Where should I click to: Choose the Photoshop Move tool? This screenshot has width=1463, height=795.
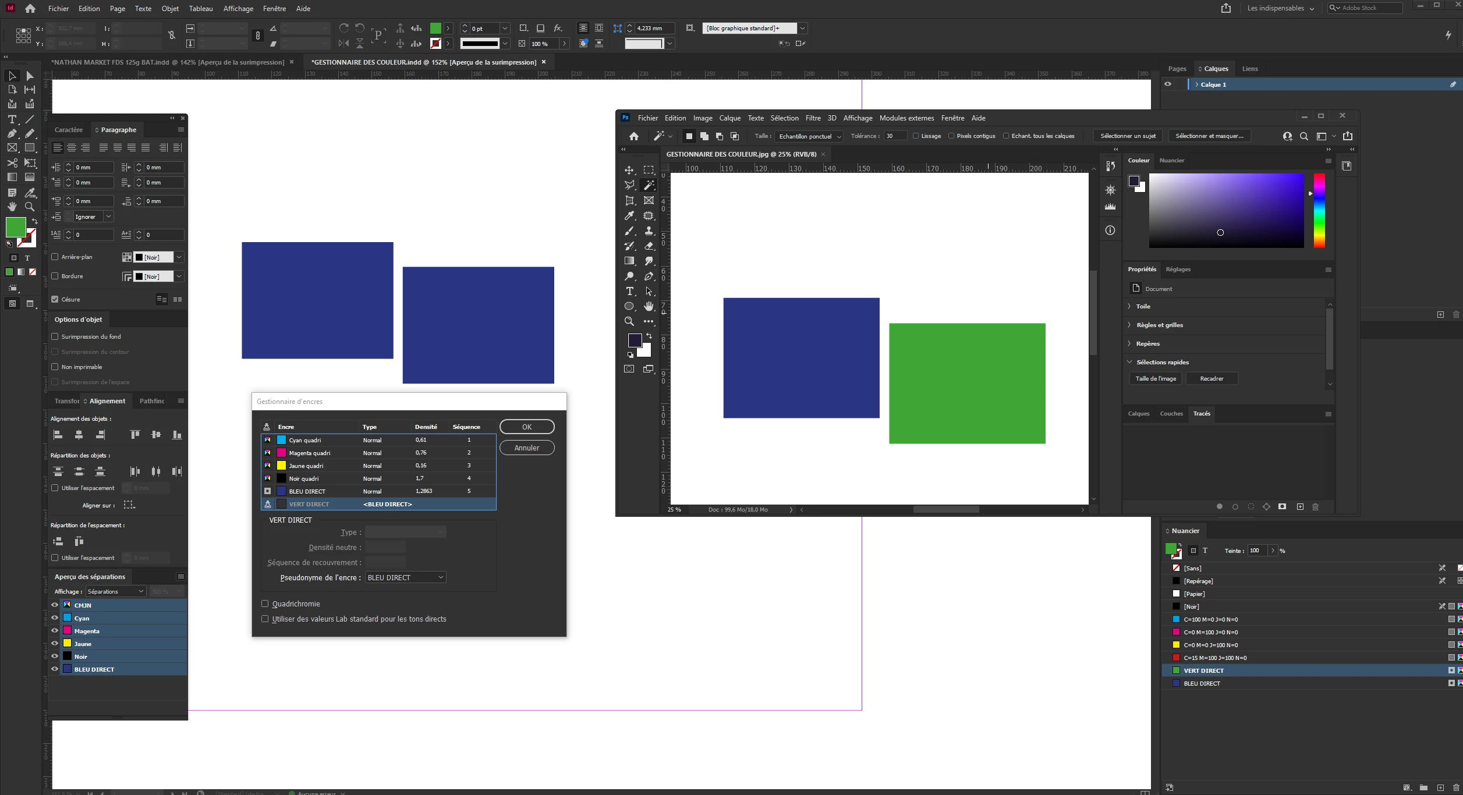click(x=629, y=170)
